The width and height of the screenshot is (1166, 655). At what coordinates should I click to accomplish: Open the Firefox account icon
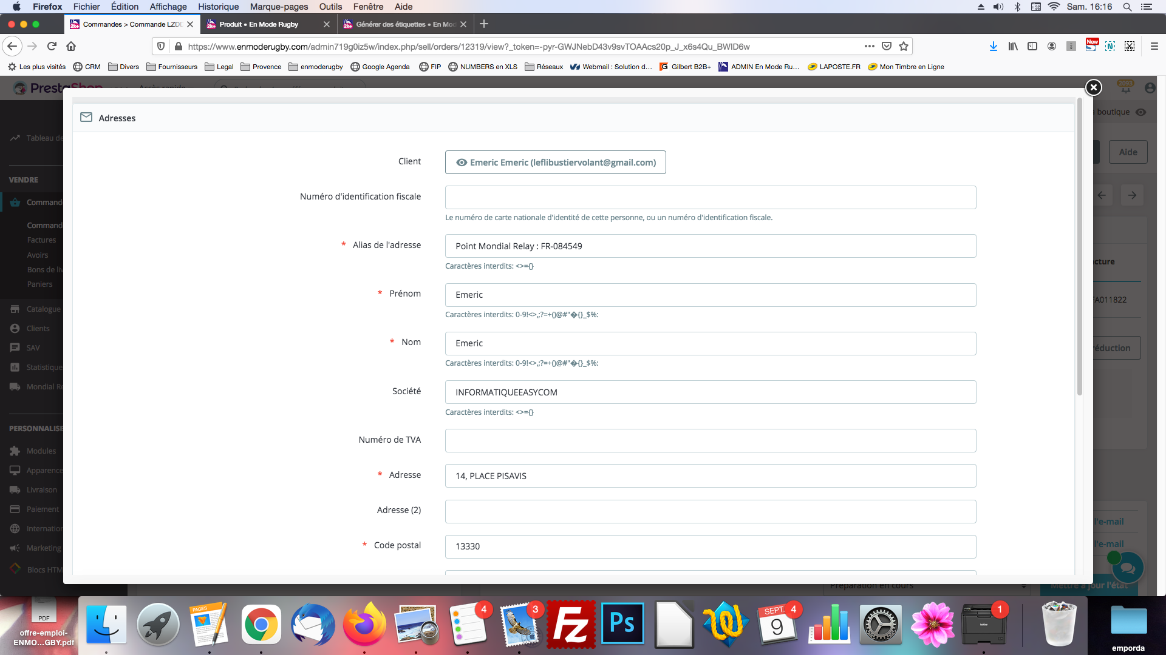1052,46
